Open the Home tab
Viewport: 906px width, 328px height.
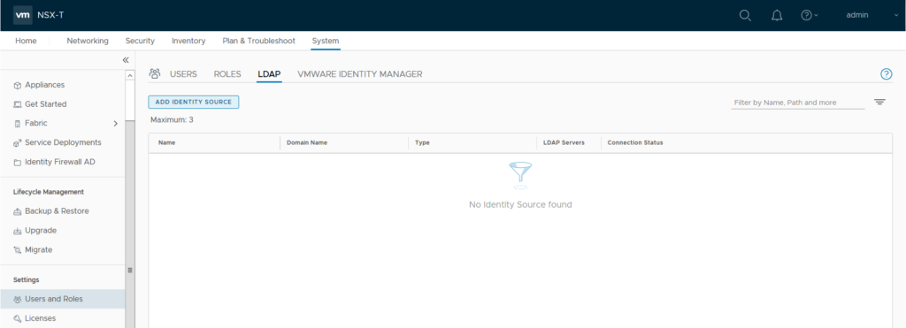pyautogui.click(x=26, y=41)
